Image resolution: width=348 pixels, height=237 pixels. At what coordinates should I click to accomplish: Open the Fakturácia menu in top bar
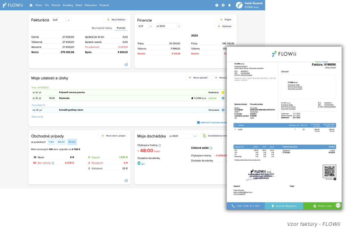pyautogui.click(x=91, y=5)
